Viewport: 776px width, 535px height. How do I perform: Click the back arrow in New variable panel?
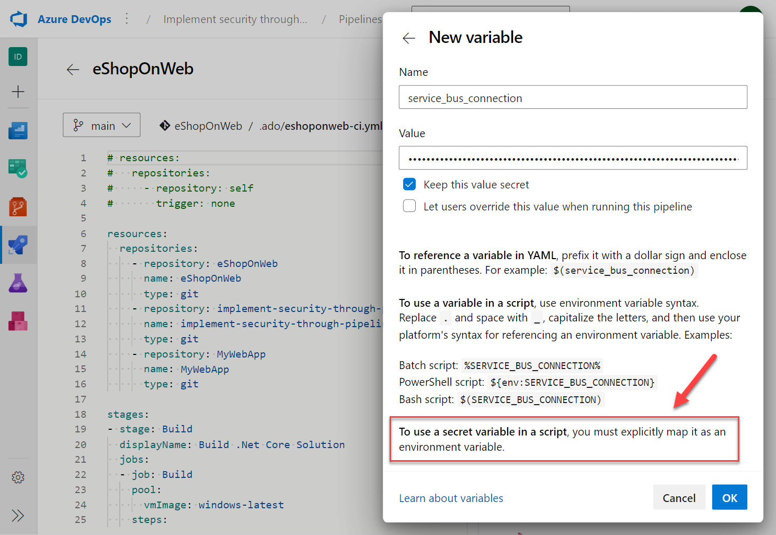pos(408,38)
